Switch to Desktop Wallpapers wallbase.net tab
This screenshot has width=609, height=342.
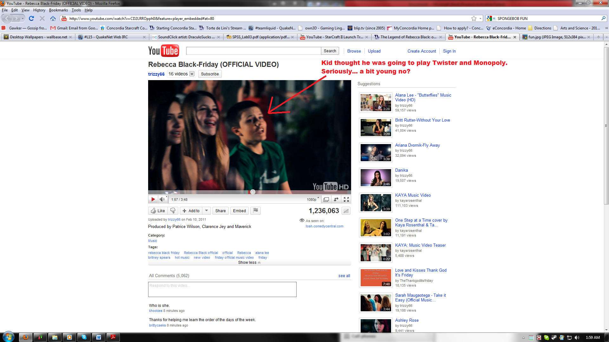pyautogui.click(x=38, y=37)
